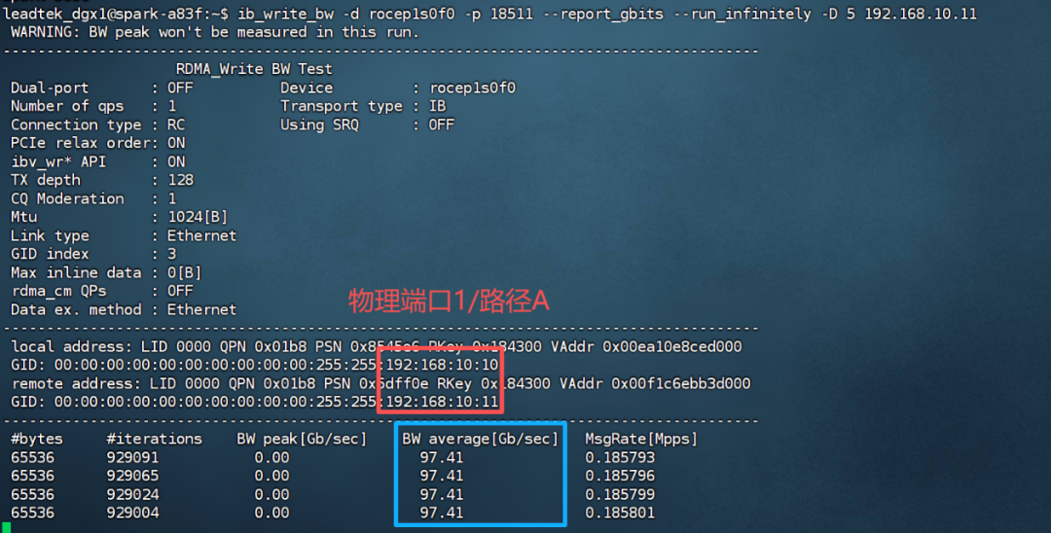This screenshot has height=533, width=1051.
Task: Click the MsgRate value 0.185801
Action: point(620,513)
